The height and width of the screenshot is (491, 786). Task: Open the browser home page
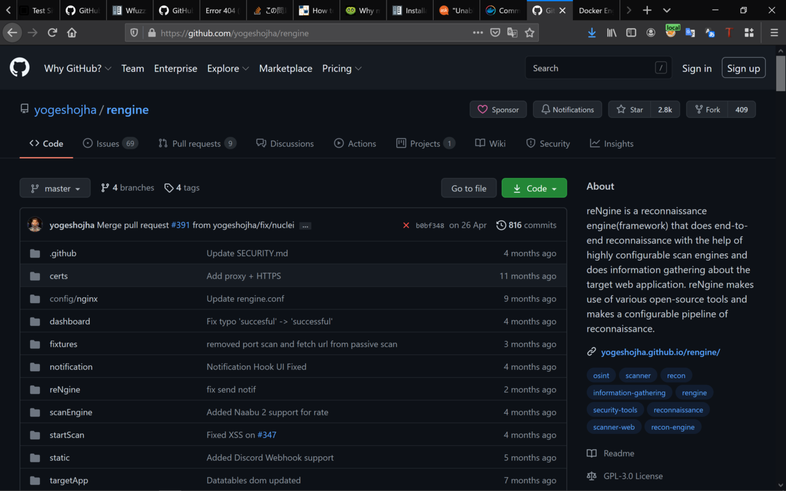coord(72,33)
